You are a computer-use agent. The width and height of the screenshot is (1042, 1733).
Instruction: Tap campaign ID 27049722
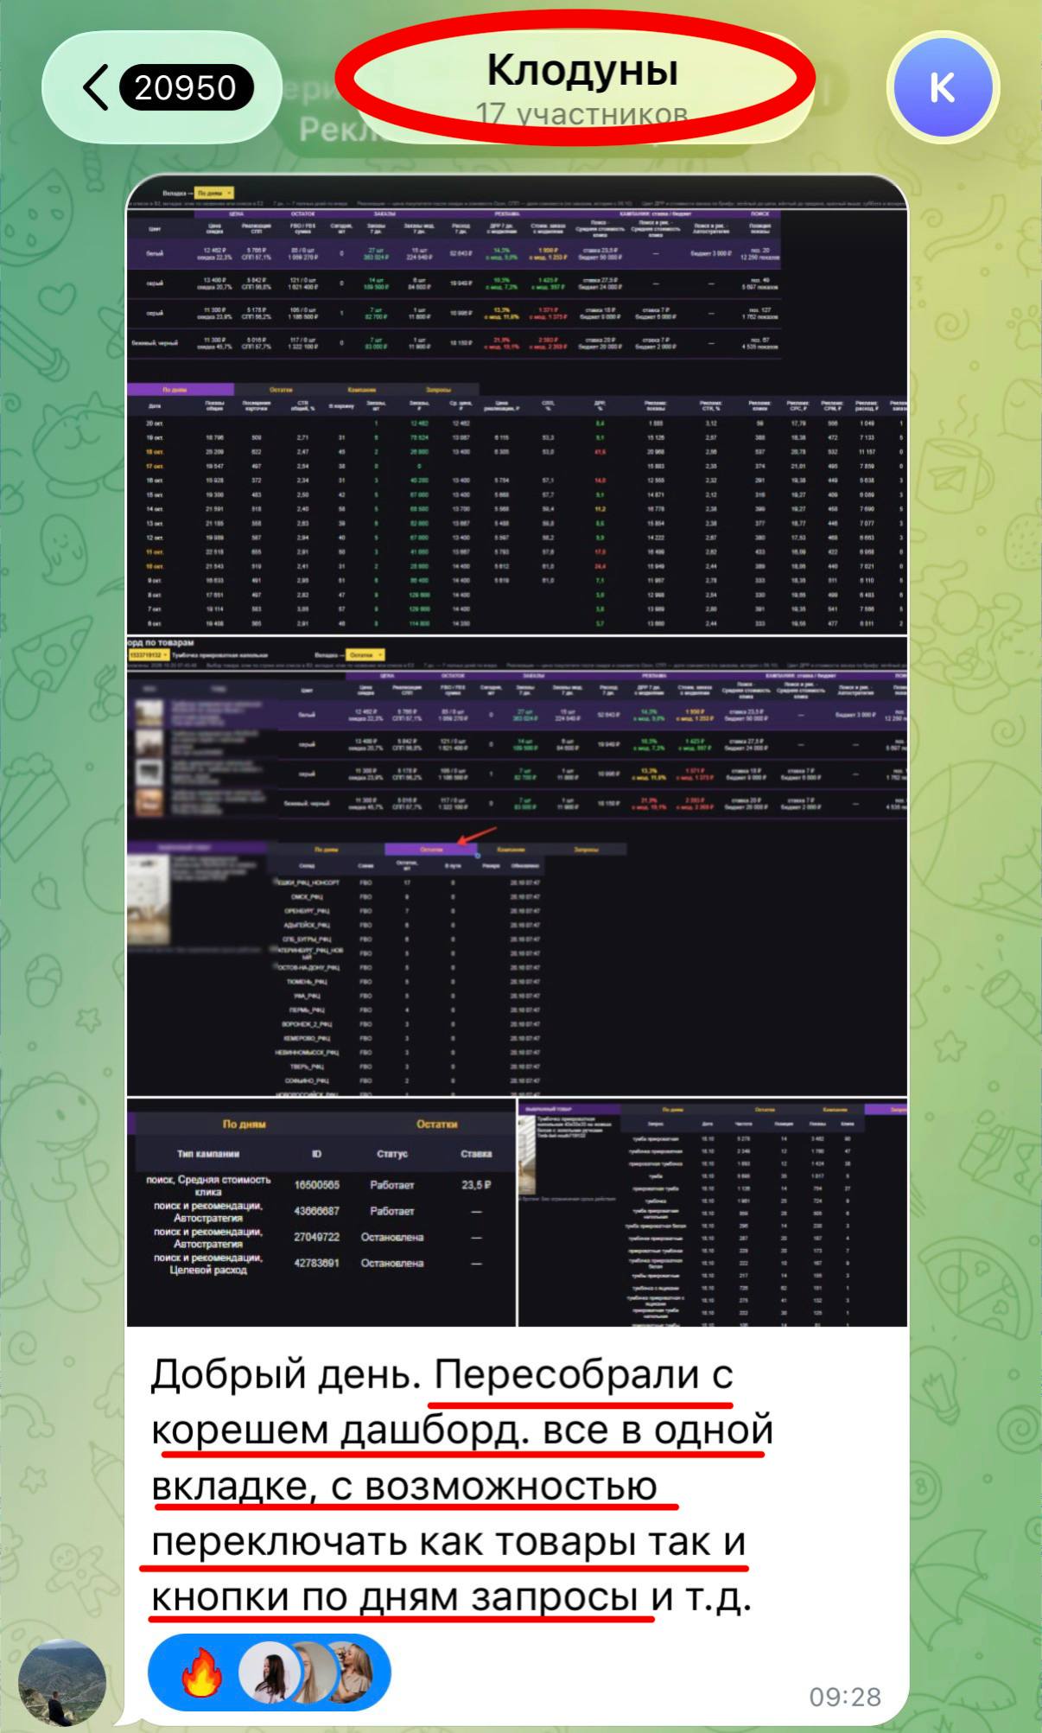coord(316,1237)
